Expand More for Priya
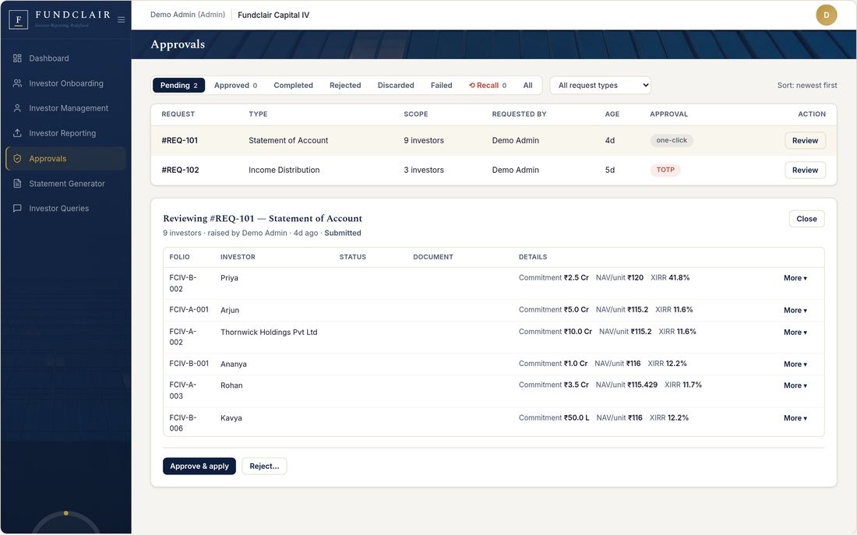The image size is (857, 535). 795,278
